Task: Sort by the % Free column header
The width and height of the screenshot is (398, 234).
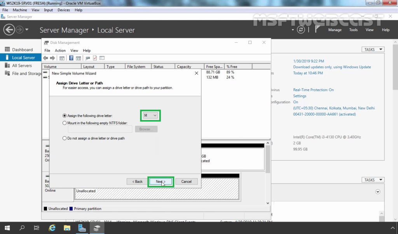Action: pos(238,67)
